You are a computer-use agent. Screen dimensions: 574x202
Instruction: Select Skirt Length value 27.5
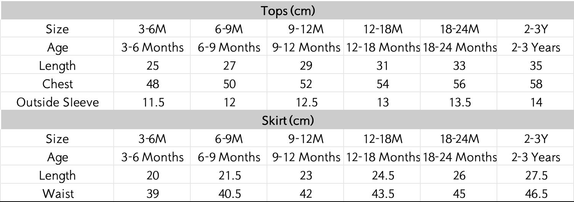536,175
